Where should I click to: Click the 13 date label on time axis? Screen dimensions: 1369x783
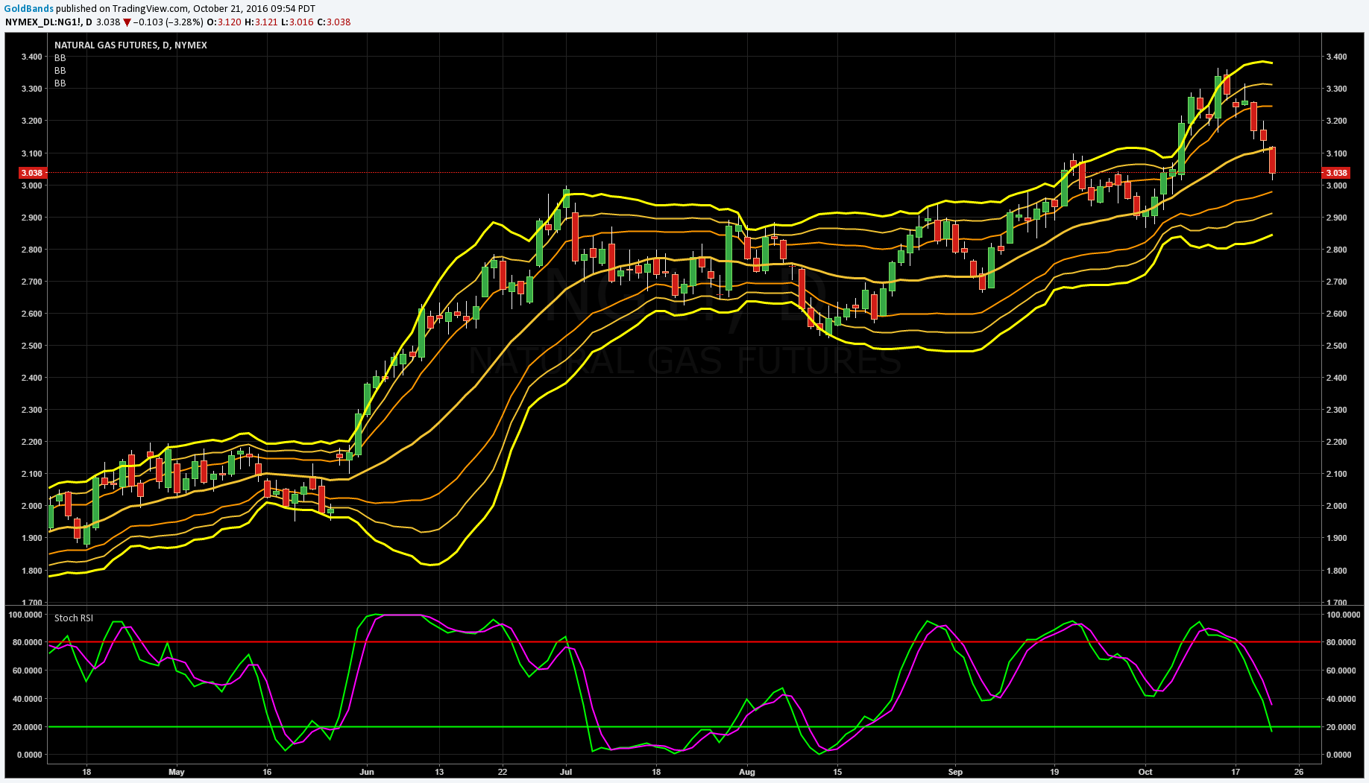[439, 772]
